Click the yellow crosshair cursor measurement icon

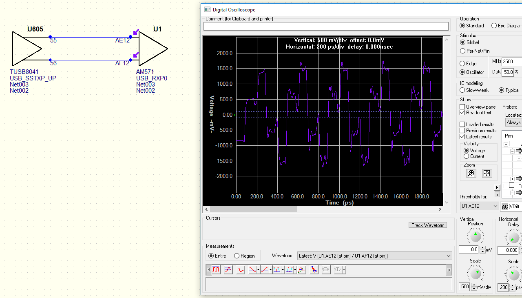pos(314,270)
